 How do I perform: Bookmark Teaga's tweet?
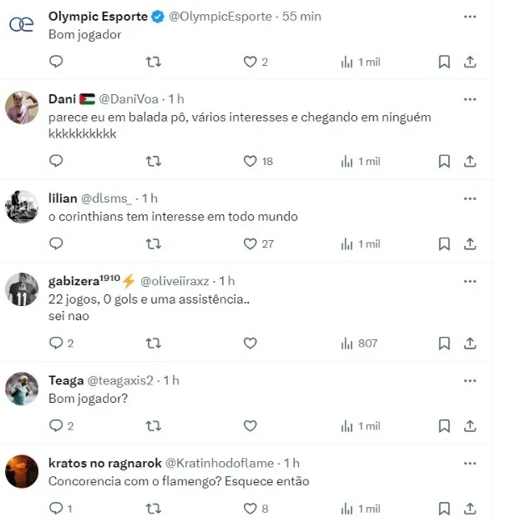pyautogui.click(x=444, y=425)
